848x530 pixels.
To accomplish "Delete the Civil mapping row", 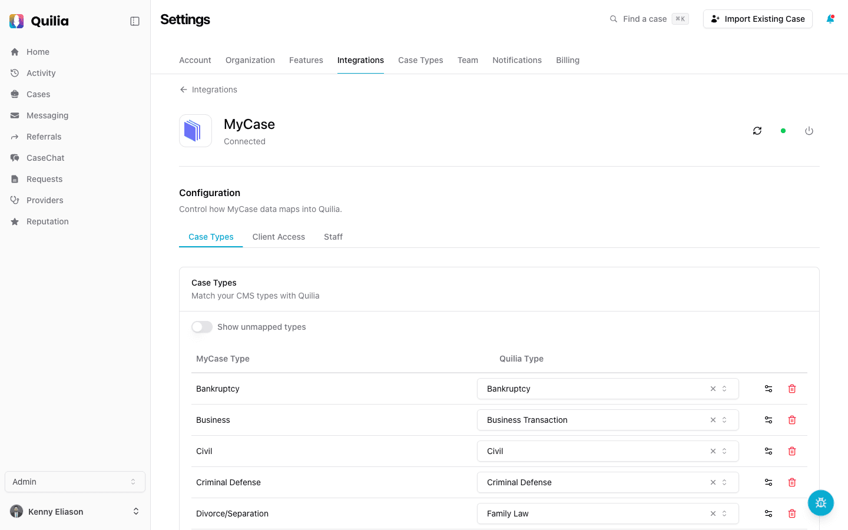I will [792, 451].
